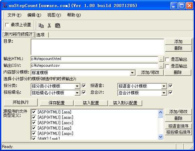The height and width of the screenshot is (151, 195).
Task: Uncheck the 按后缀名 subtotal checkbox
Action: pos(84,92)
